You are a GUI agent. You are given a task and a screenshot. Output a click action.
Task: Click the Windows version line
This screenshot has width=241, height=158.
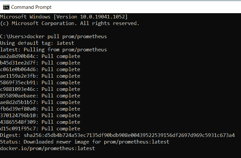(x=64, y=17)
